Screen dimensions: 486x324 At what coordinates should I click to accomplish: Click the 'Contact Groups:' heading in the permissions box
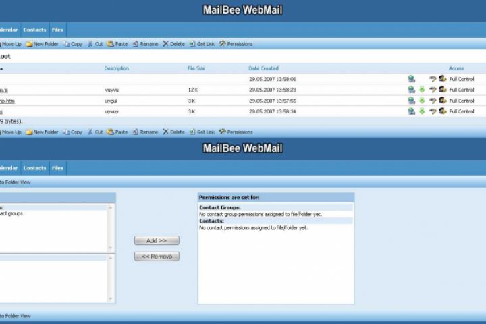[x=220, y=207]
